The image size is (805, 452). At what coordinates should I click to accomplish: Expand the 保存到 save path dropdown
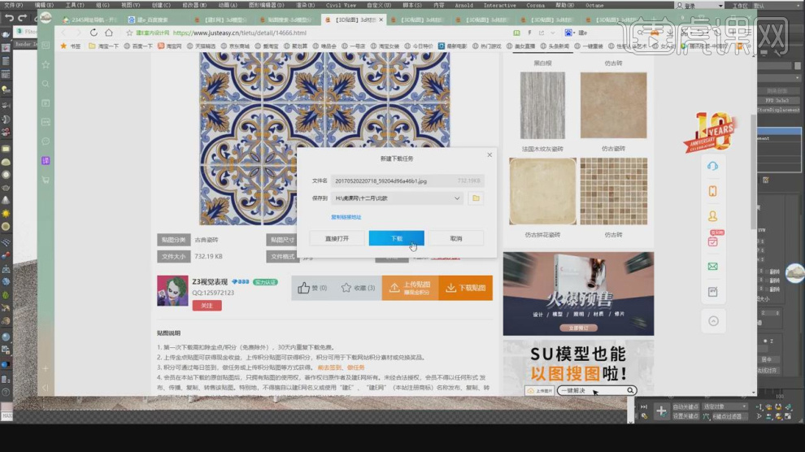tap(457, 198)
